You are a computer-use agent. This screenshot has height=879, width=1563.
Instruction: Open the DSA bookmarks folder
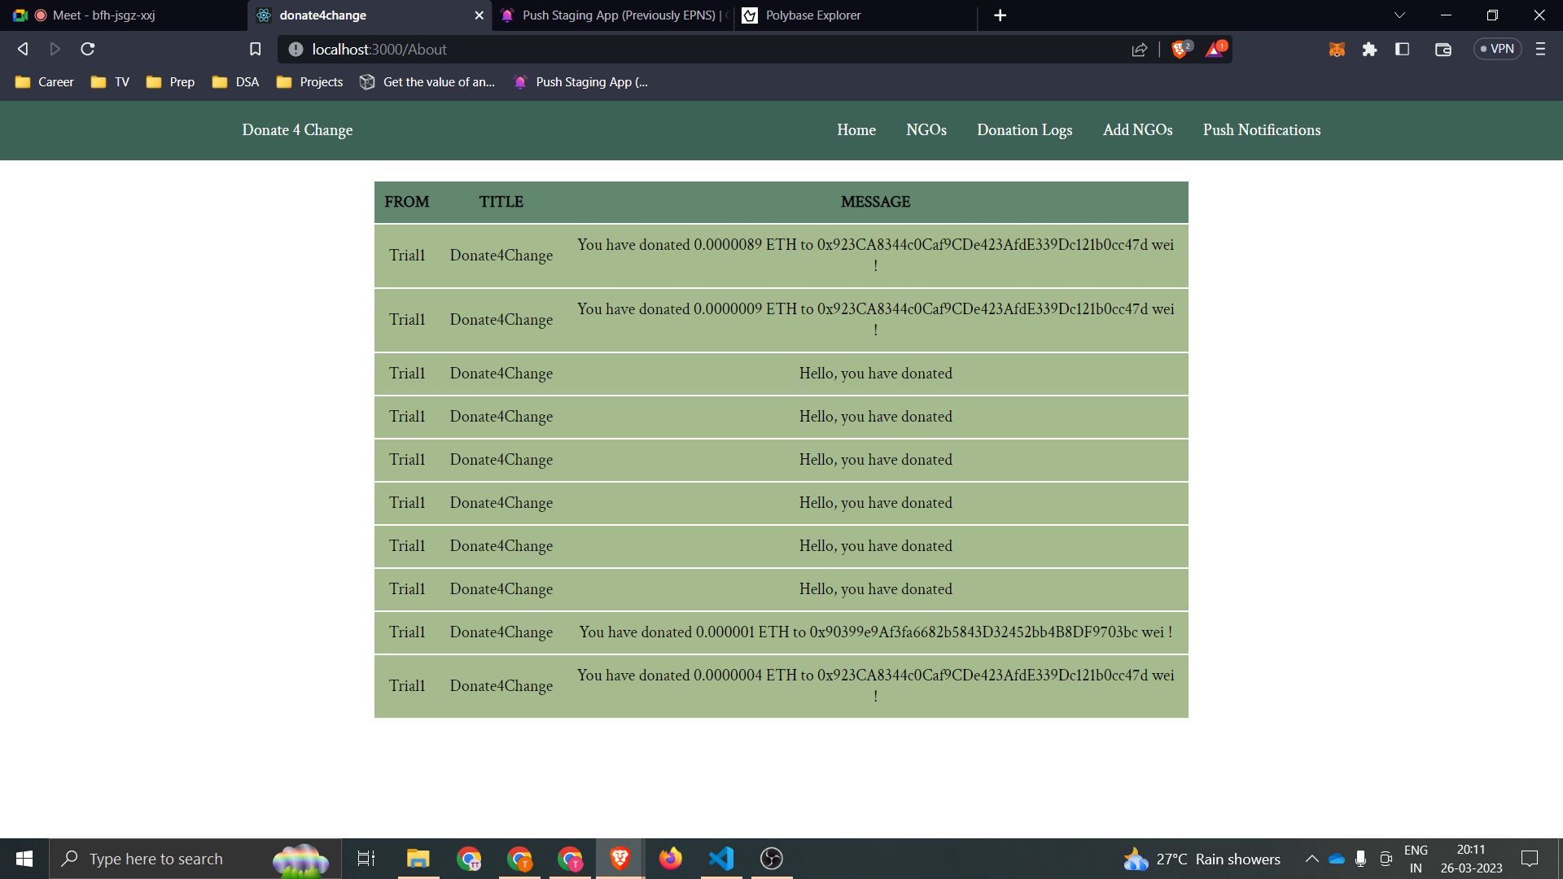click(x=236, y=82)
